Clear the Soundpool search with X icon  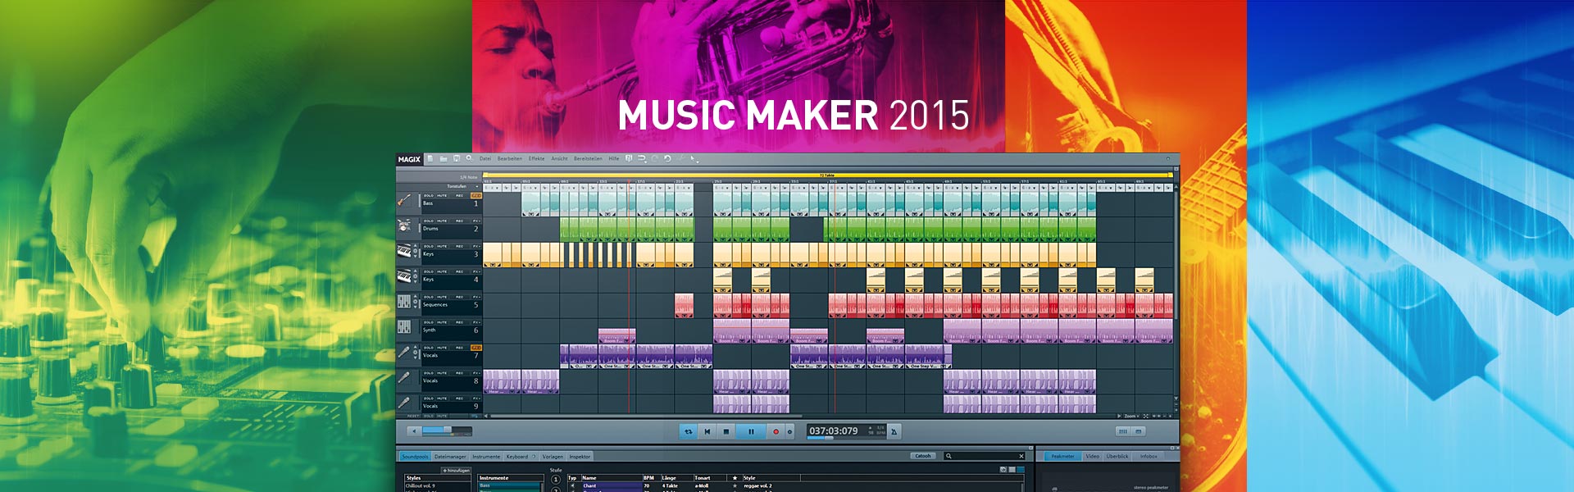[1021, 456]
